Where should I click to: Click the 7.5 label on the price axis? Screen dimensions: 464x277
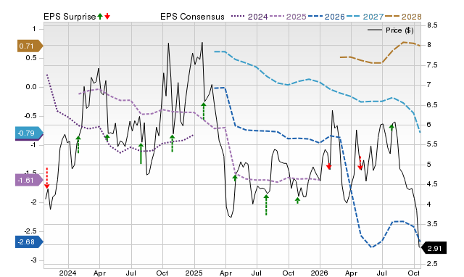tap(432, 65)
